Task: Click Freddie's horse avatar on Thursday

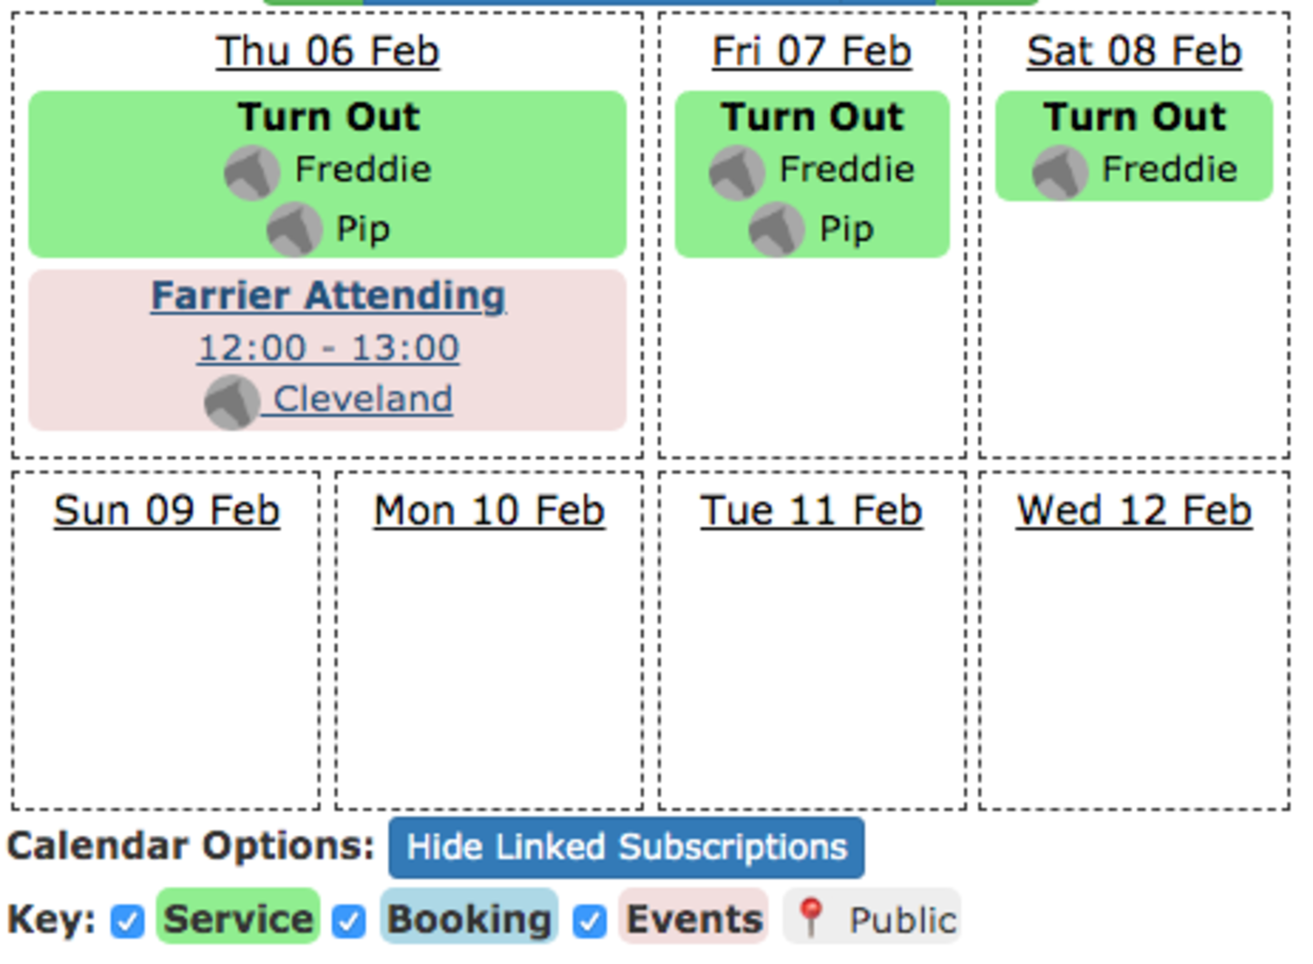Action: pos(252,172)
